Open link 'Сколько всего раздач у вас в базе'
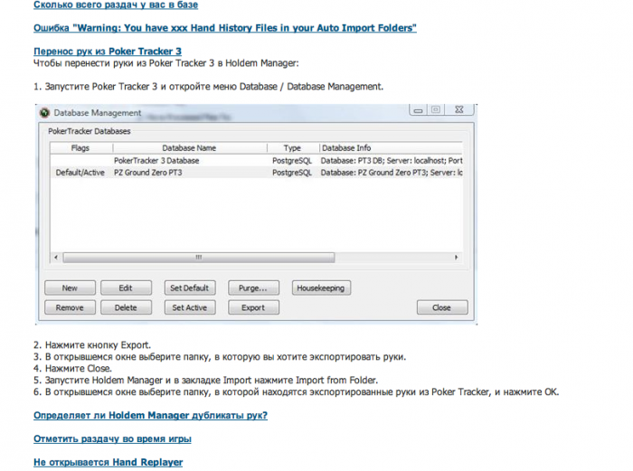 [116, 5]
